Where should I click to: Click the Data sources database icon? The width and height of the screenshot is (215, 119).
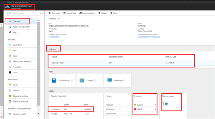[x=167, y=104]
